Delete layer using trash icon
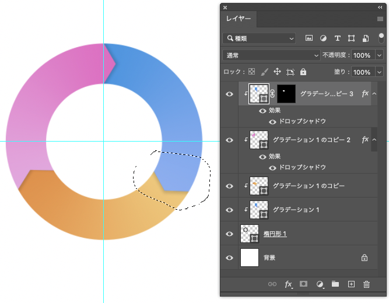Viewport: 389px width, 303px height. coord(366,284)
